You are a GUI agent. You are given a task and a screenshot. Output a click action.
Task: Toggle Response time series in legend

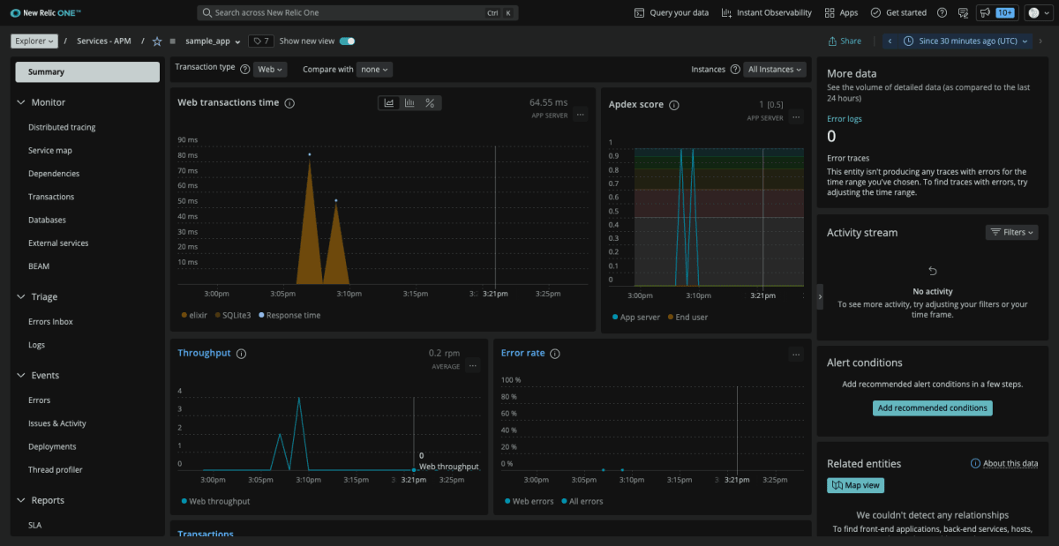pyautogui.click(x=289, y=315)
